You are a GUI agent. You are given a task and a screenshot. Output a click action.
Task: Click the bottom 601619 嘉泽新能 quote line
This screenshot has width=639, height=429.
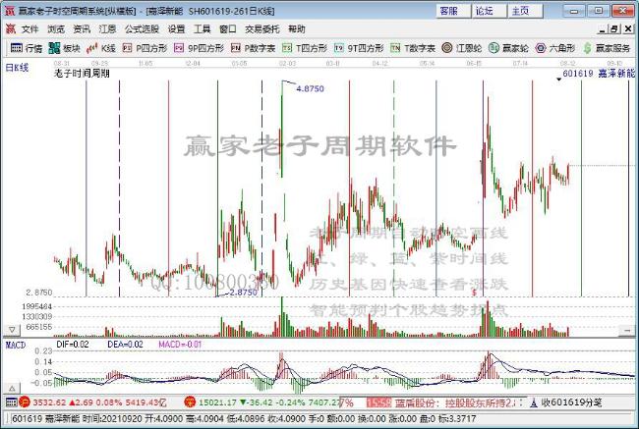pos(243,418)
